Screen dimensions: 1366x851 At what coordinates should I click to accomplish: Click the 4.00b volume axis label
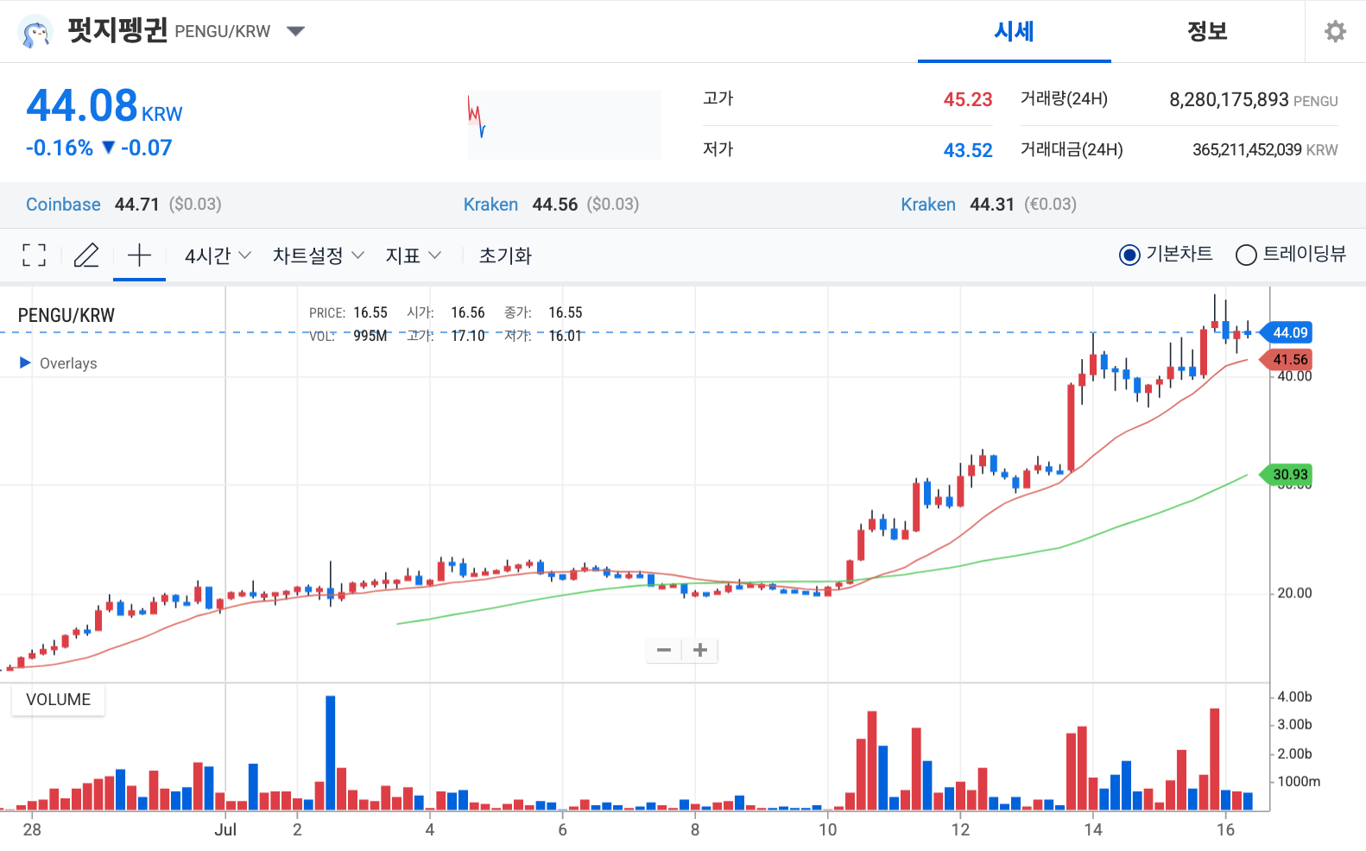point(1294,697)
